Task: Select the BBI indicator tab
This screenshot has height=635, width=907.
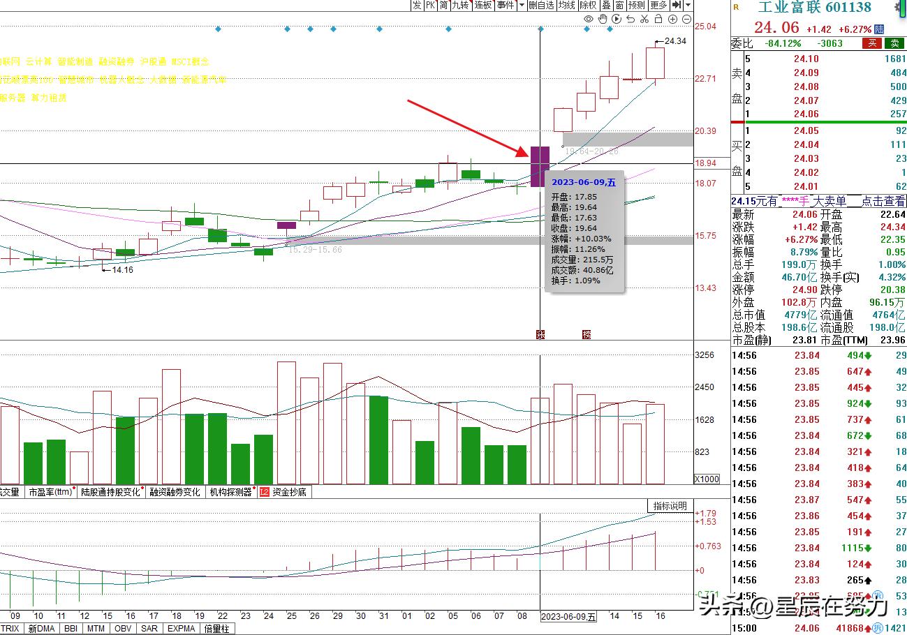Action: (x=71, y=629)
